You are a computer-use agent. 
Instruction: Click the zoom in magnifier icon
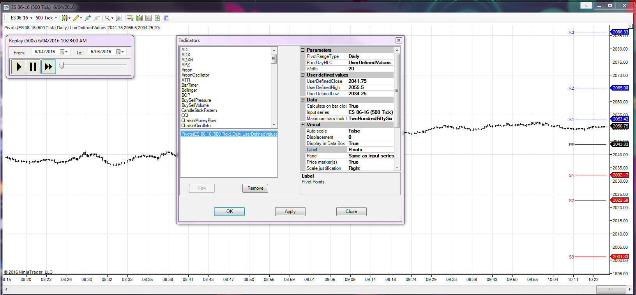[x=88, y=18]
